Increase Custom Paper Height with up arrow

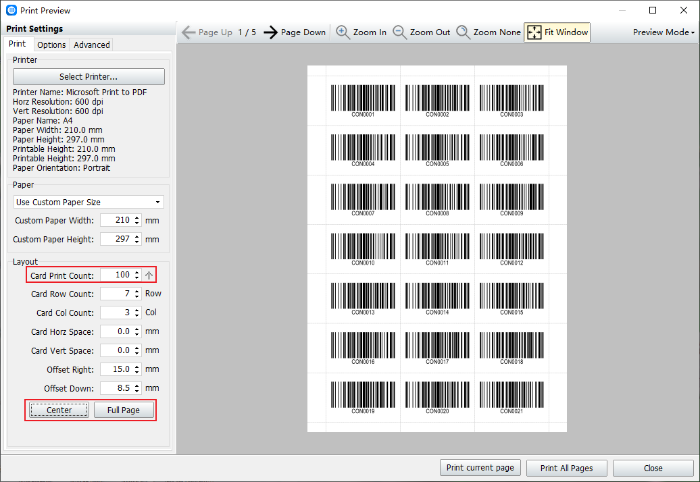[137, 236]
